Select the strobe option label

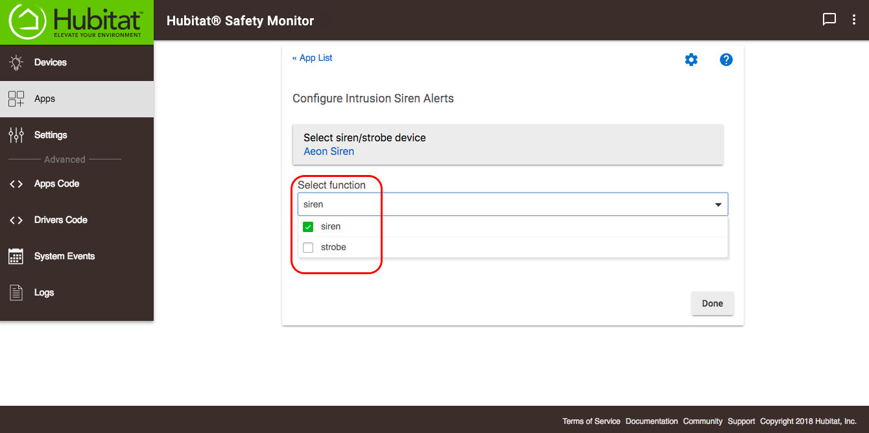[333, 248]
